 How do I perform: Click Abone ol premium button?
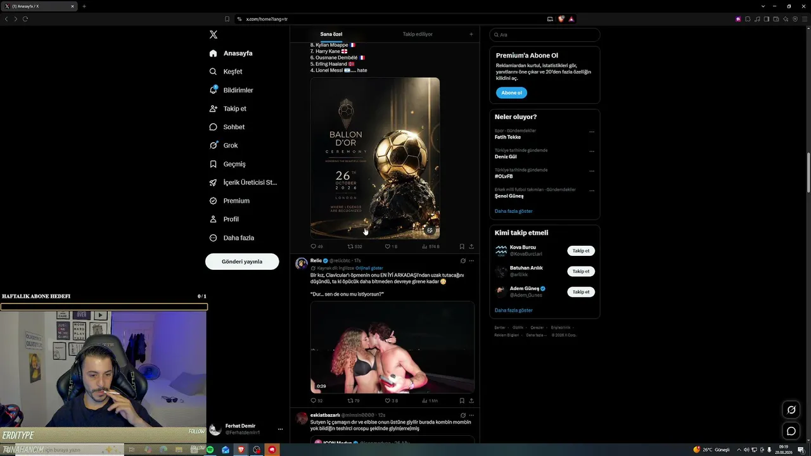[511, 92]
